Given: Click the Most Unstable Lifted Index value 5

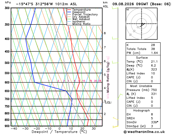Looking at the screenshot, I should pyautogui.click(x=152, y=98).
